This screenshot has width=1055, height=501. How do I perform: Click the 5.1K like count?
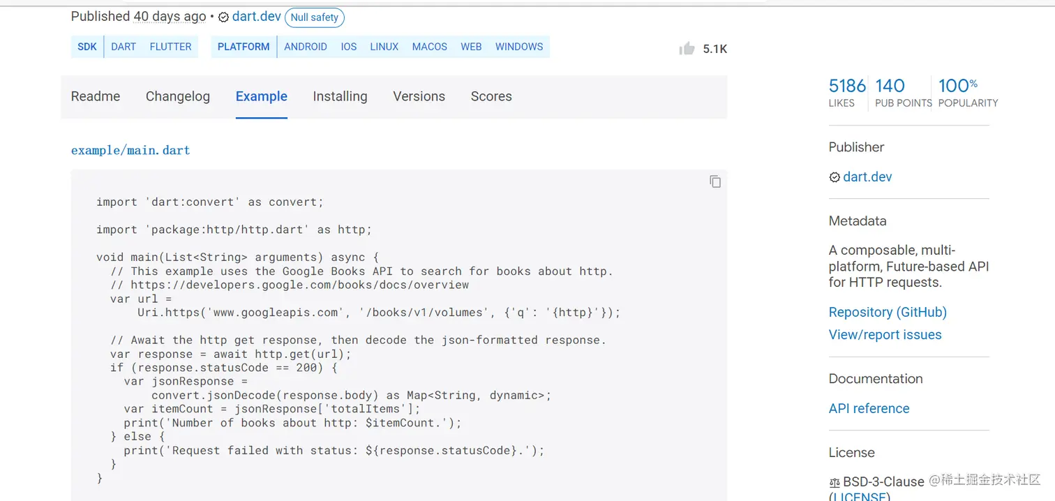pos(715,49)
